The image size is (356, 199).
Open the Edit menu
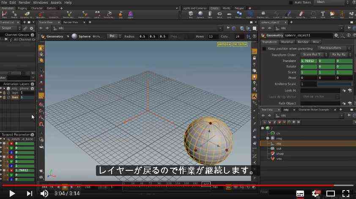(x=13, y=3)
